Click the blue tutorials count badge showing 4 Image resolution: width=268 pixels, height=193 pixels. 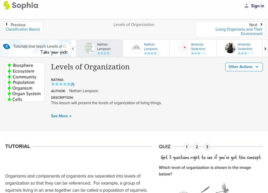(x=6, y=47)
